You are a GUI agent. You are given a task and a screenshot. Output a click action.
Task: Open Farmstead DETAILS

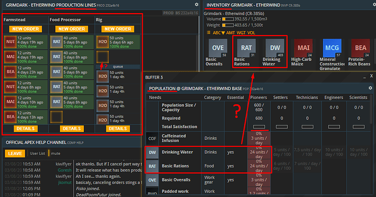tap(26, 129)
